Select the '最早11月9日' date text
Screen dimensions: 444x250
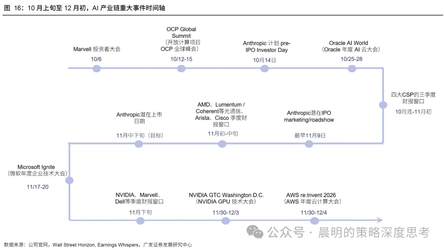pyautogui.click(x=310, y=135)
